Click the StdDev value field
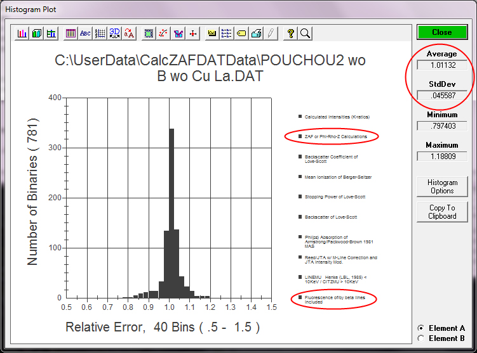Viewport: 477px width, 353px height. pos(442,95)
